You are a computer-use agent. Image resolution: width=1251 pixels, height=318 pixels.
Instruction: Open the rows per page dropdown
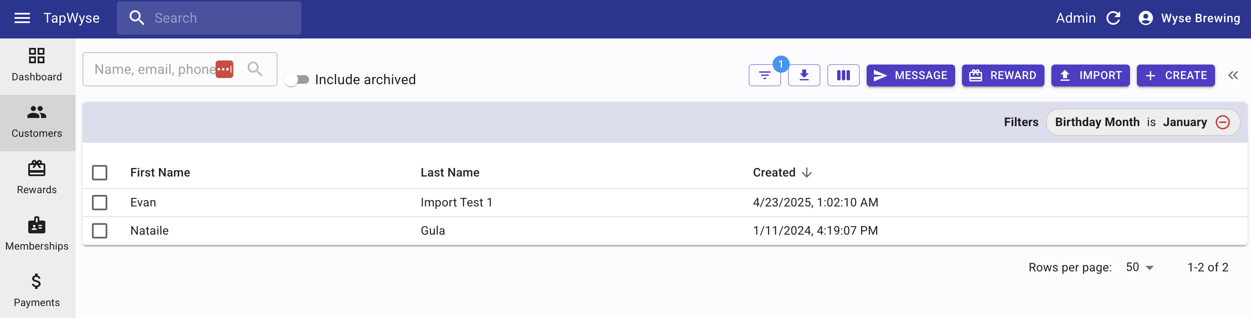coord(1139,268)
